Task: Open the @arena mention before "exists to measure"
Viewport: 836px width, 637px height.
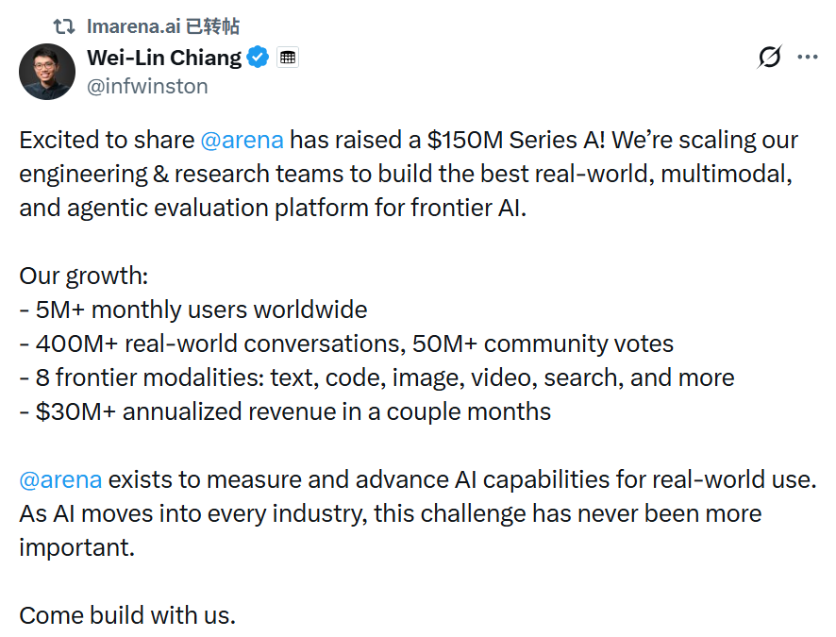Action: (60, 479)
